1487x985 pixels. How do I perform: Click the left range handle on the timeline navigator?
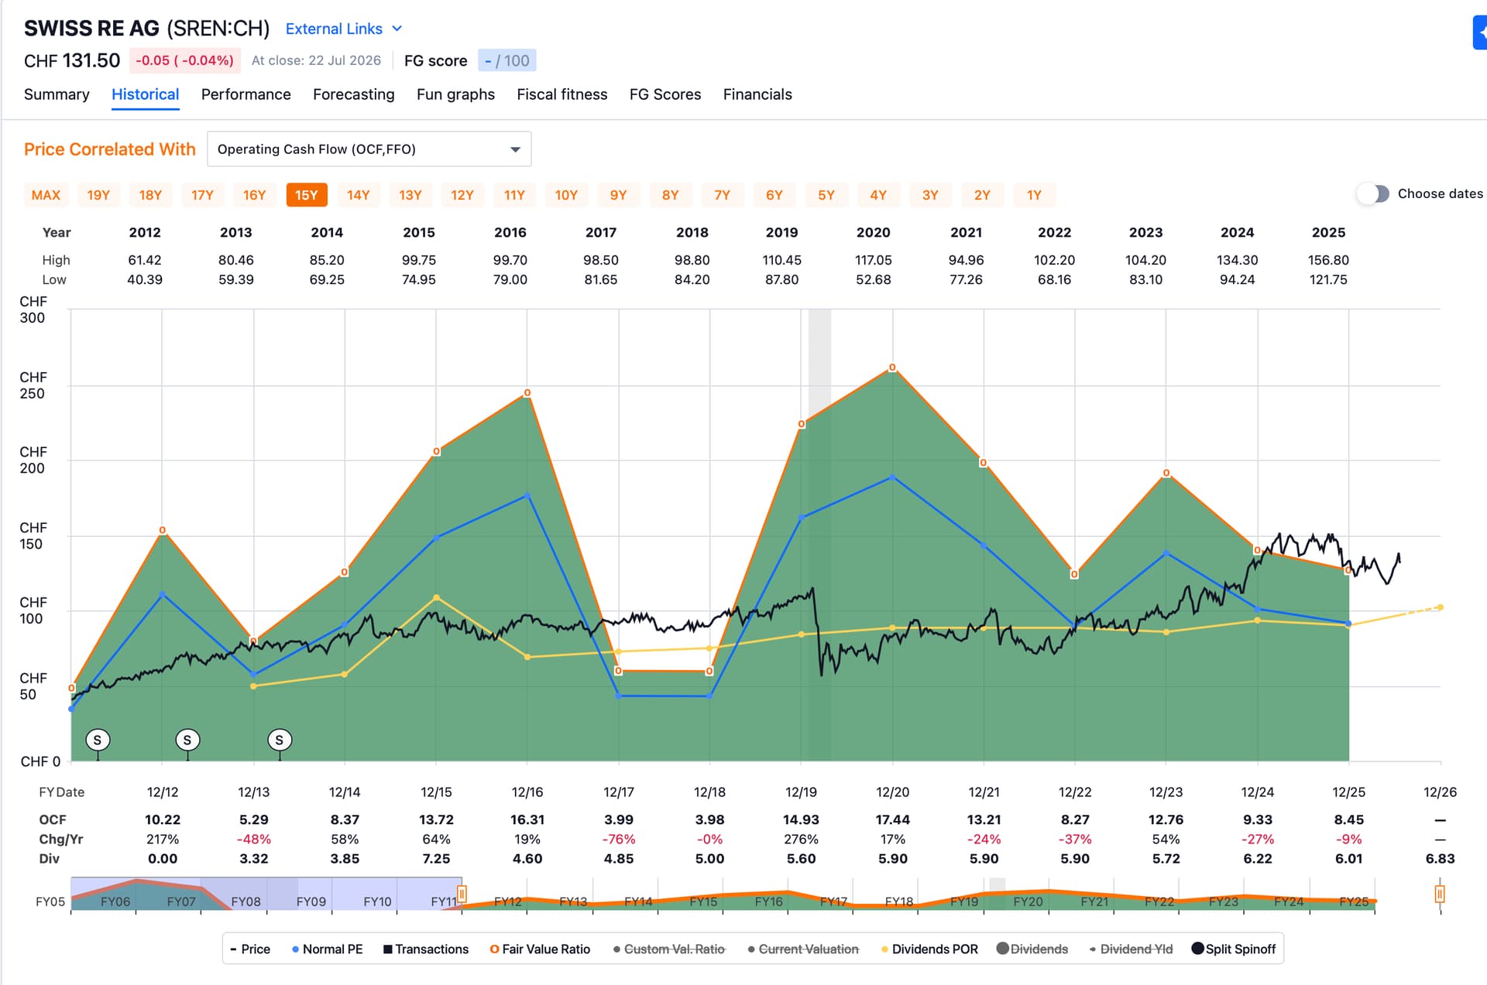pos(462,894)
